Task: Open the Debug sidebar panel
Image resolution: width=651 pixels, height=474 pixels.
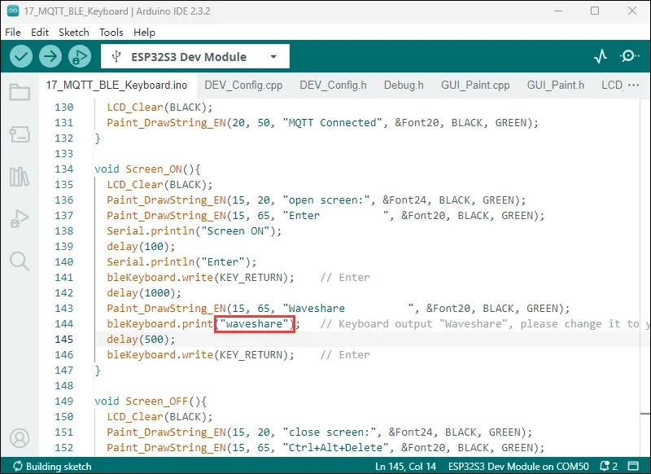Action: (19, 218)
